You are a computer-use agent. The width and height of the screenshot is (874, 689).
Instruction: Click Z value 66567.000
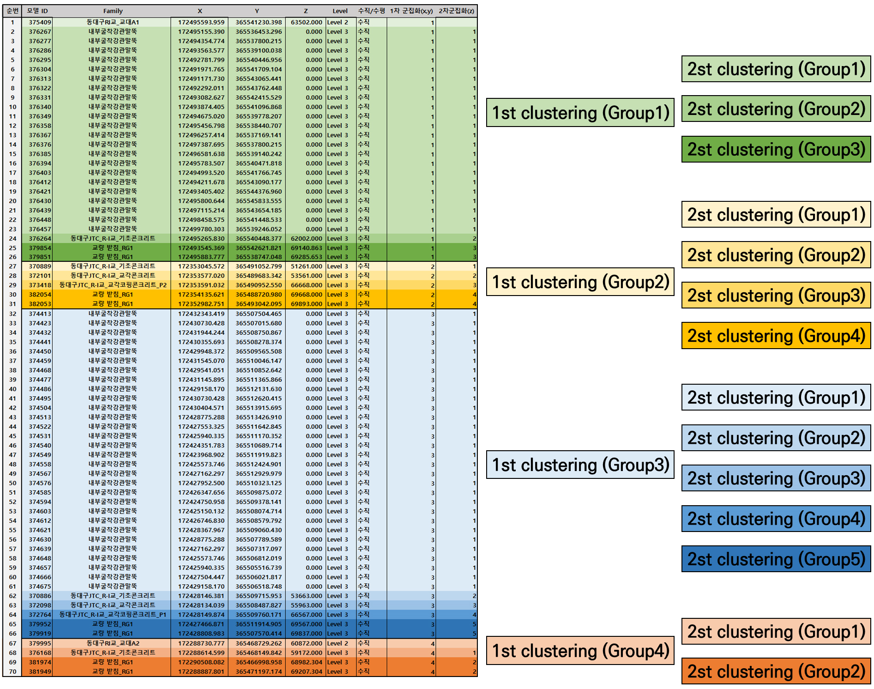[306, 615]
